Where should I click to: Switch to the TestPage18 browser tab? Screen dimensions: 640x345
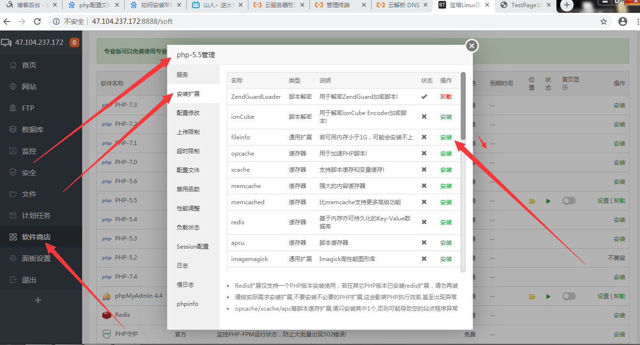[x=525, y=5]
